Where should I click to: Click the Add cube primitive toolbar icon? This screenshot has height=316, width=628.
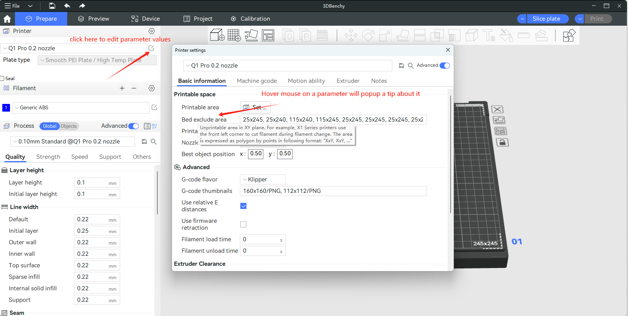click(x=217, y=35)
